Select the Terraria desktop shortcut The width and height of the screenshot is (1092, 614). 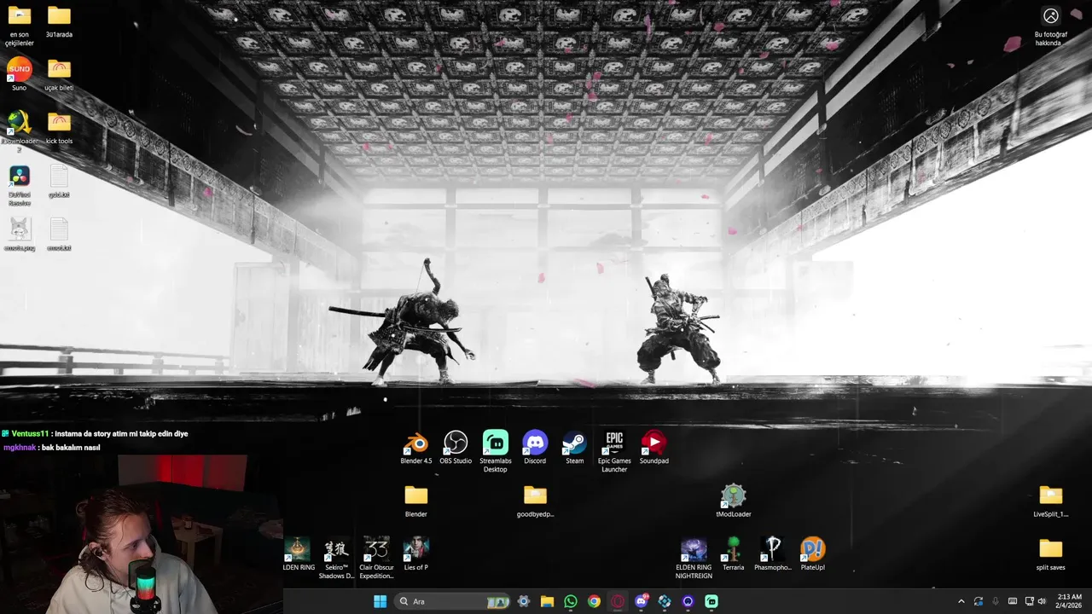point(734,554)
